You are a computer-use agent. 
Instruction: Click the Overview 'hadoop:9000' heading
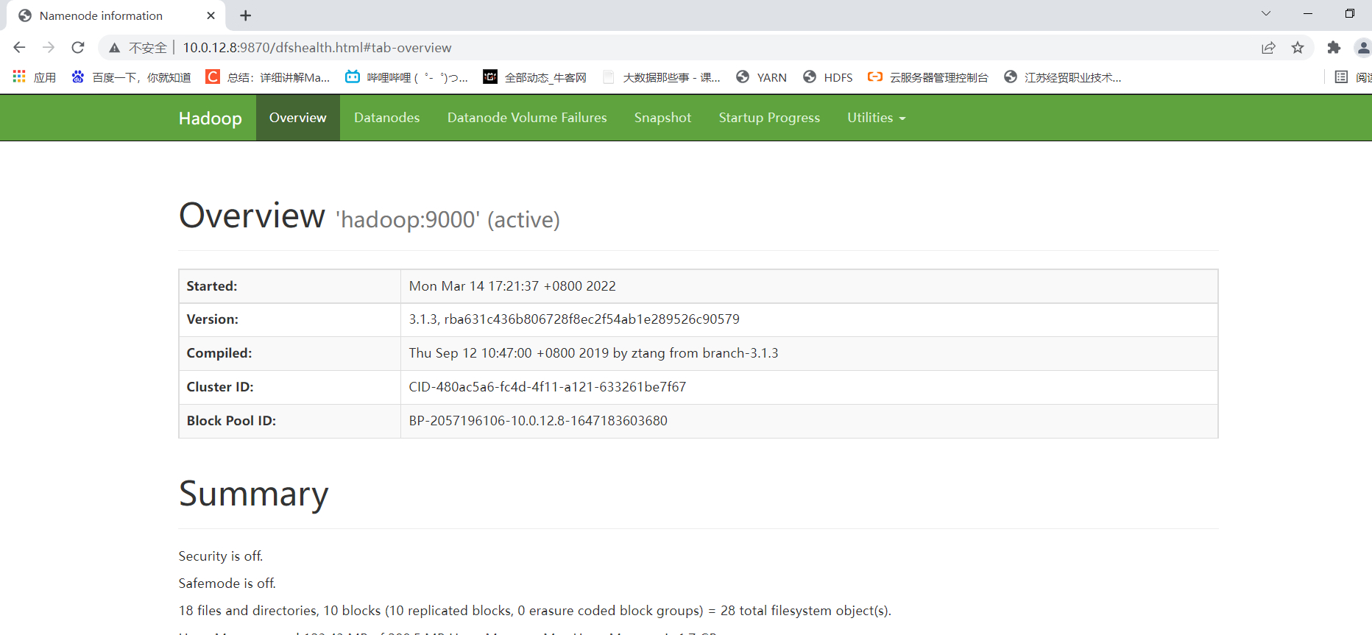click(369, 216)
